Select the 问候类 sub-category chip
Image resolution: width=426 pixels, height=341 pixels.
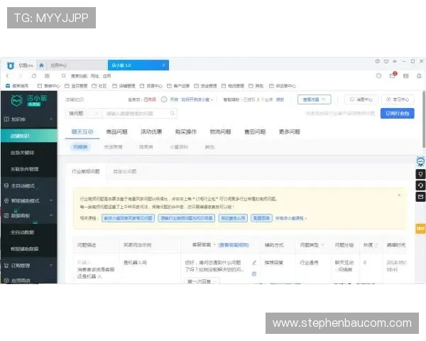[x=80, y=147]
